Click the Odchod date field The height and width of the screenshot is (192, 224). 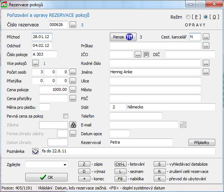pos(42,45)
